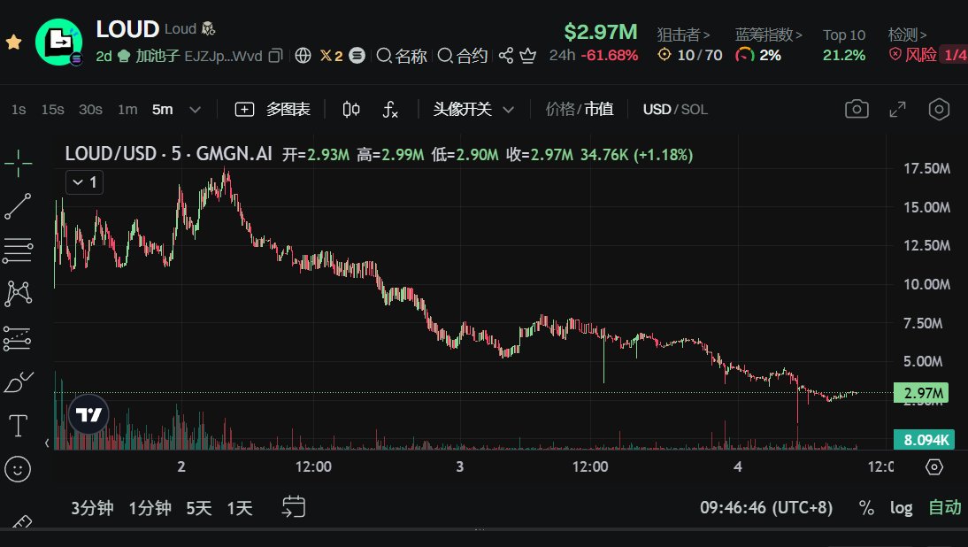Select the horizontal lines Fib tool
This screenshot has height=547, width=968.
pos(18,250)
